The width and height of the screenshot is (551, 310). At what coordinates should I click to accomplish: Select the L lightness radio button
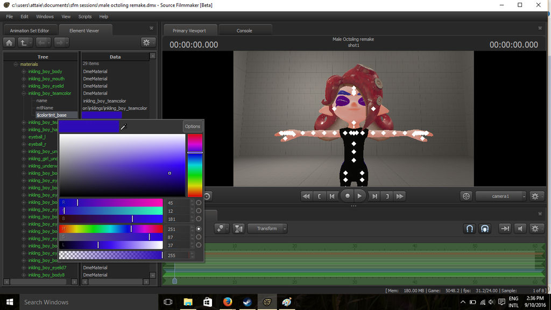199,245
